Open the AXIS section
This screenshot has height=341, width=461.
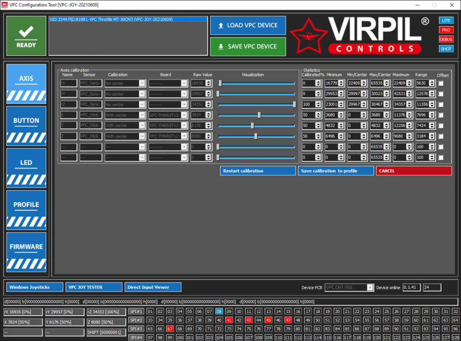[x=26, y=84]
